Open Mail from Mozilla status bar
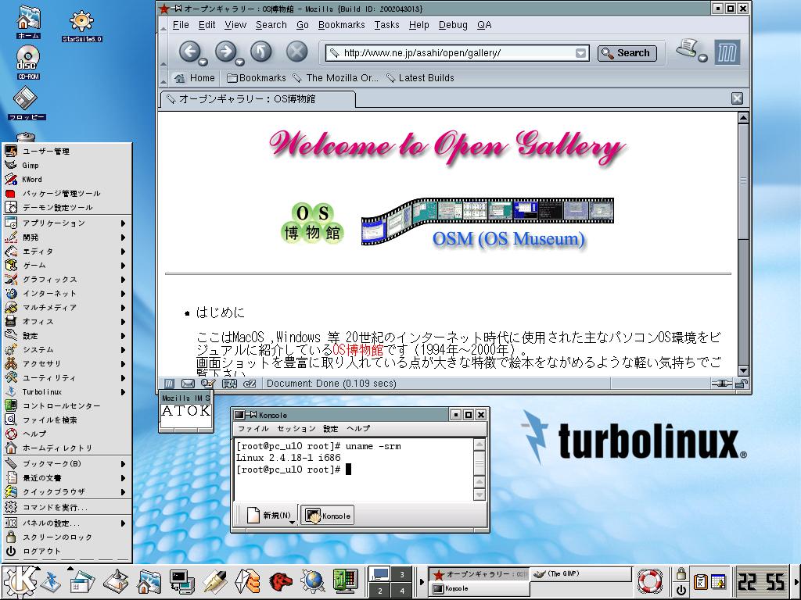Screen dimensions: 801x600 188,384
